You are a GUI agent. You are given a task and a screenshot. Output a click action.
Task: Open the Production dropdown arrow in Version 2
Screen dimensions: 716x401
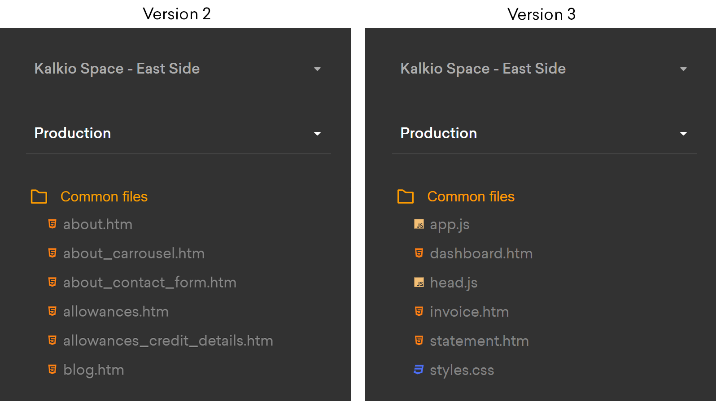pyautogui.click(x=317, y=134)
